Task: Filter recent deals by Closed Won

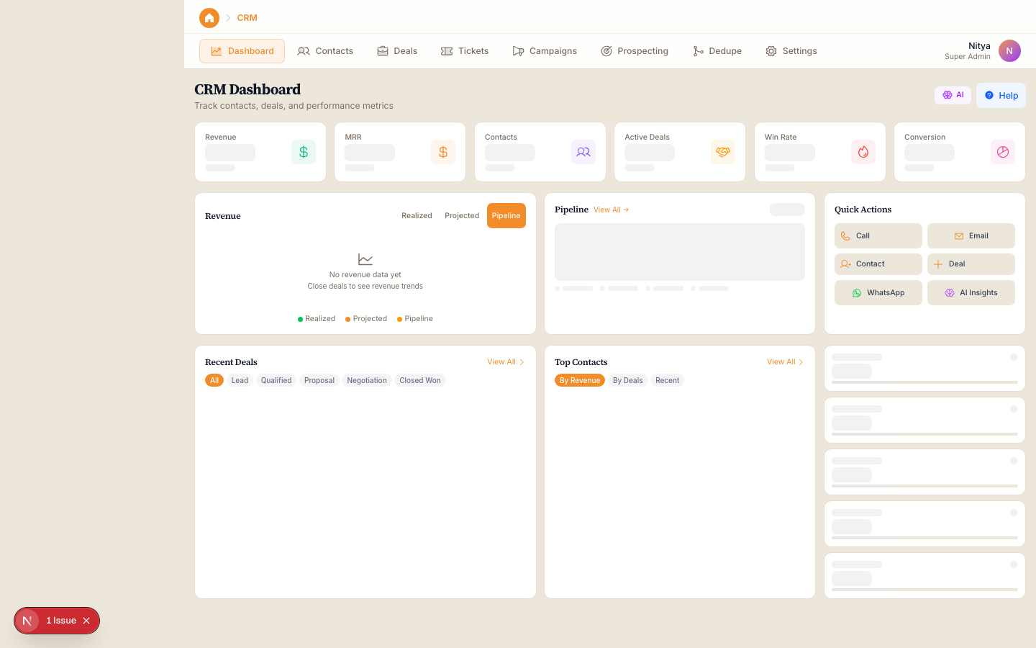Action: [x=419, y=381]
